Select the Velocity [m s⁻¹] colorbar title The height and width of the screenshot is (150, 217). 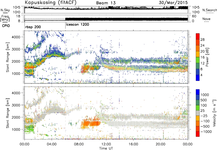tap(214, 113)
